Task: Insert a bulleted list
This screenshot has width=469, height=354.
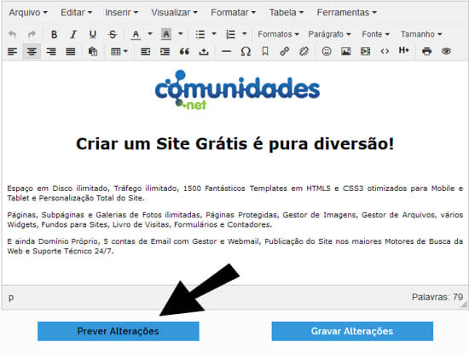Action: click(200, 34)
